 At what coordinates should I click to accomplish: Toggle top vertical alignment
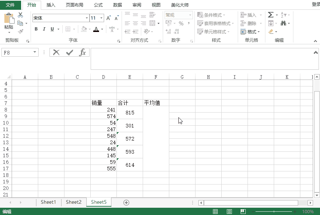click(127, 14)
